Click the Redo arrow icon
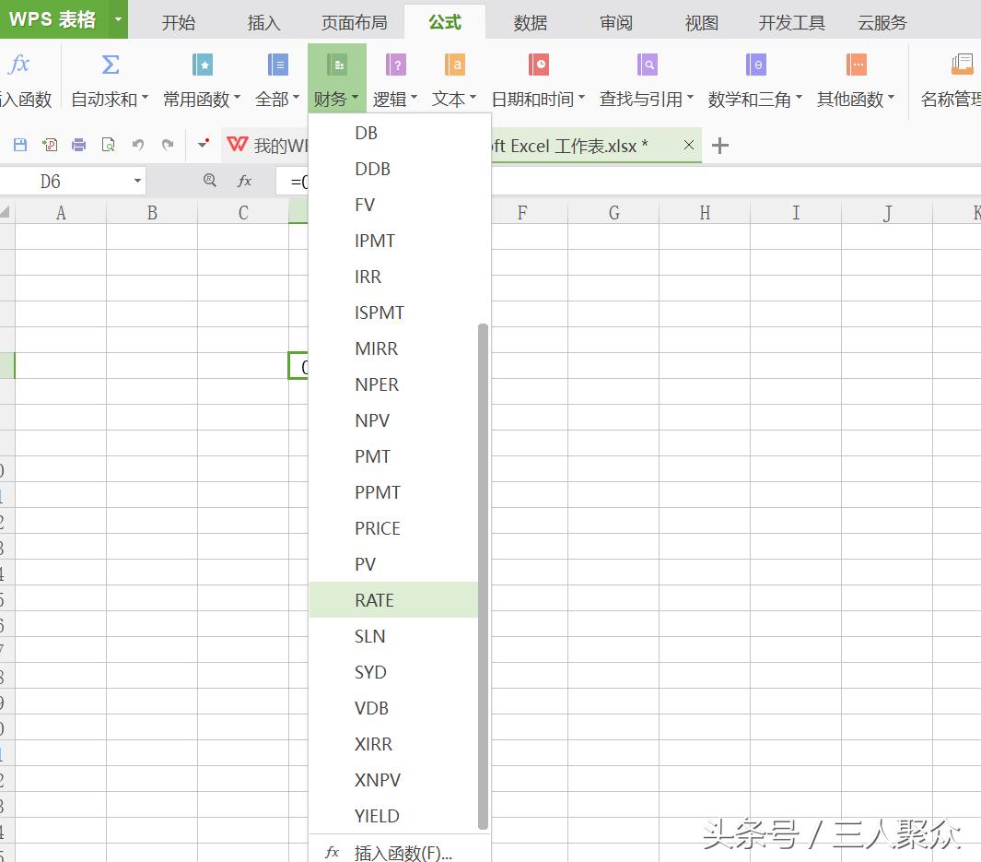981x862 pixels. (x=168, y=145)
